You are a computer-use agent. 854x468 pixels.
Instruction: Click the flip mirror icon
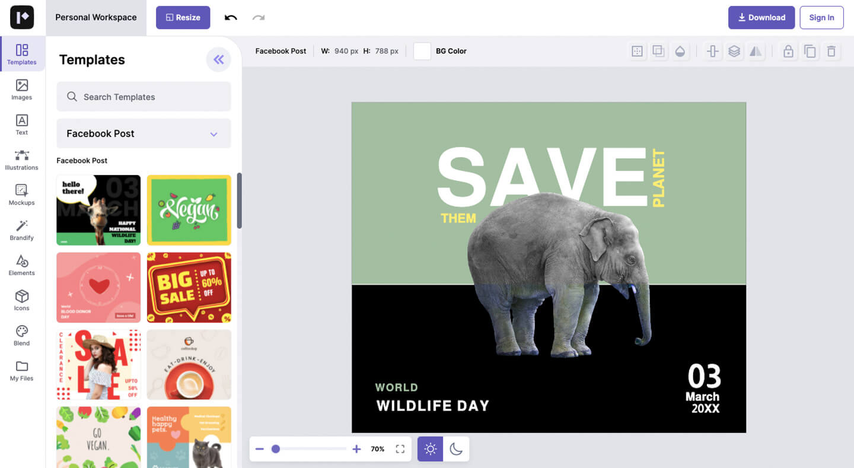(x=756, y=51)
